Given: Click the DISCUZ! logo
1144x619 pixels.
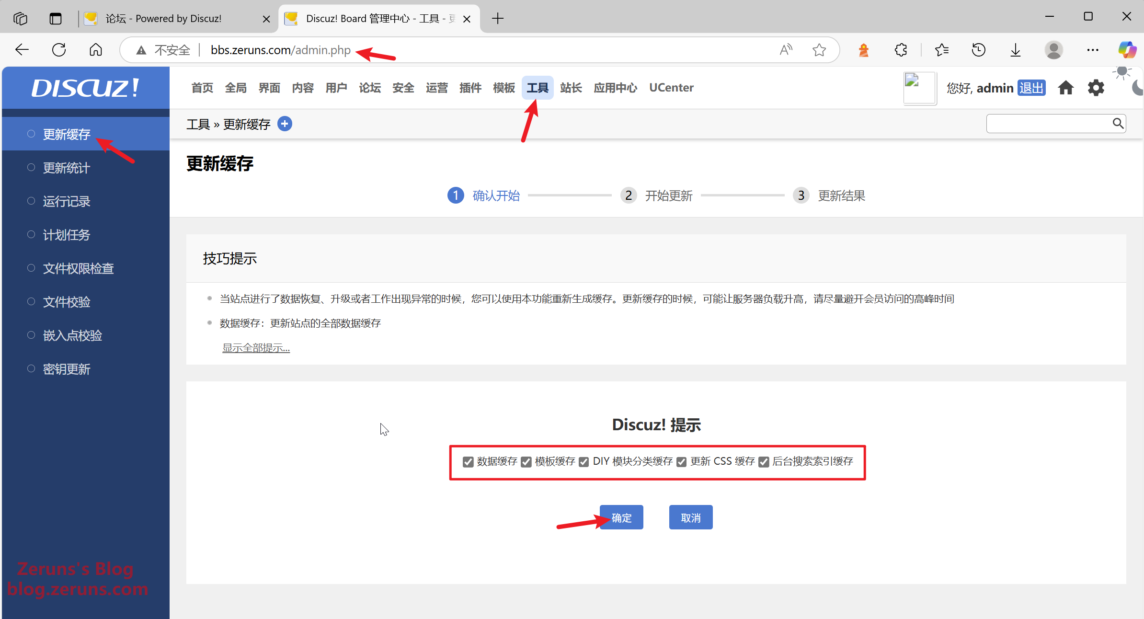Looking at the screenshot, I should pyautogui.click(x=85, y=88).
